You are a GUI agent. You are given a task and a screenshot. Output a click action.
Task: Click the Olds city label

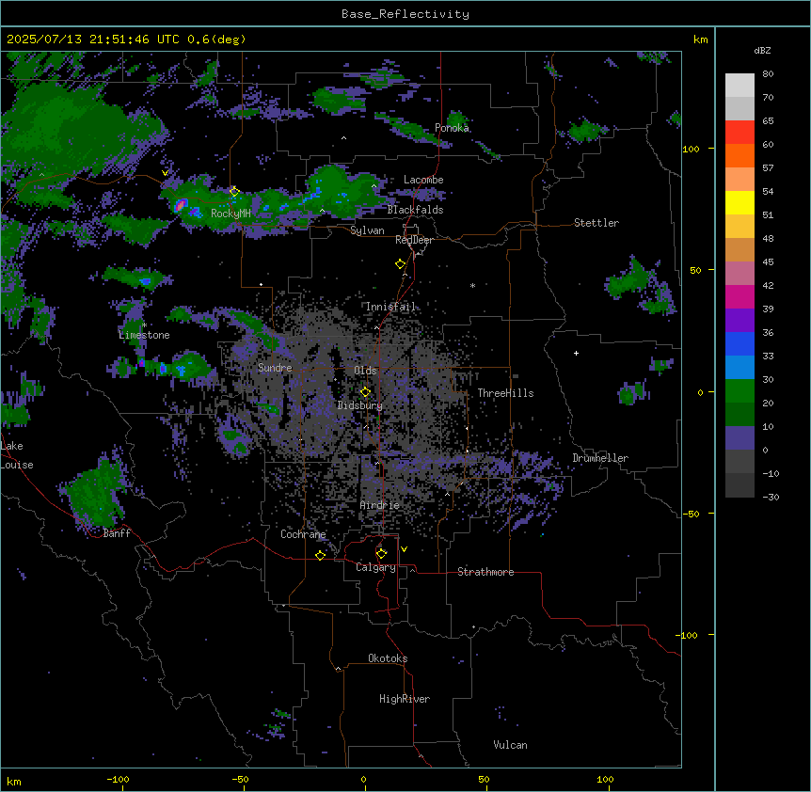coord(365,371)
